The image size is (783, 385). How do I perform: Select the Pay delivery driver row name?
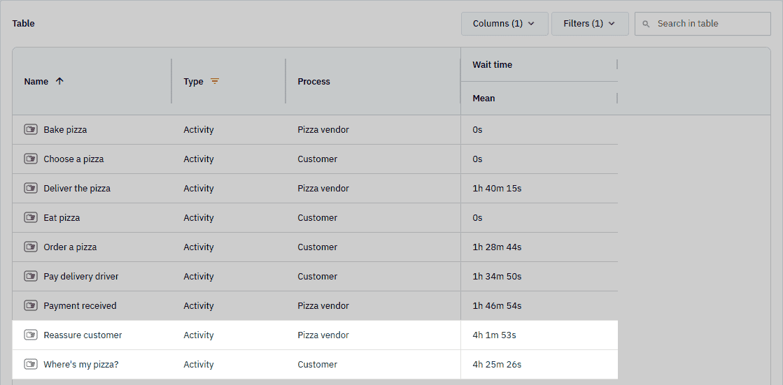81,276
